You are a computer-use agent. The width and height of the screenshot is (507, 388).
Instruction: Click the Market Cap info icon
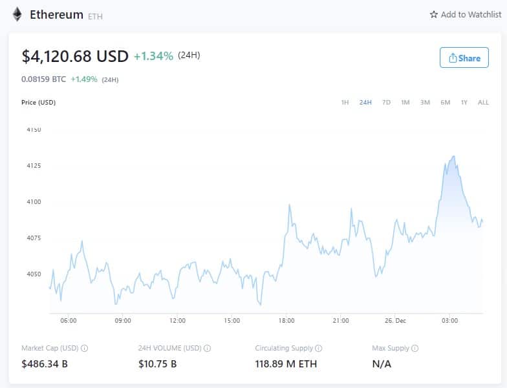point(84,349)
